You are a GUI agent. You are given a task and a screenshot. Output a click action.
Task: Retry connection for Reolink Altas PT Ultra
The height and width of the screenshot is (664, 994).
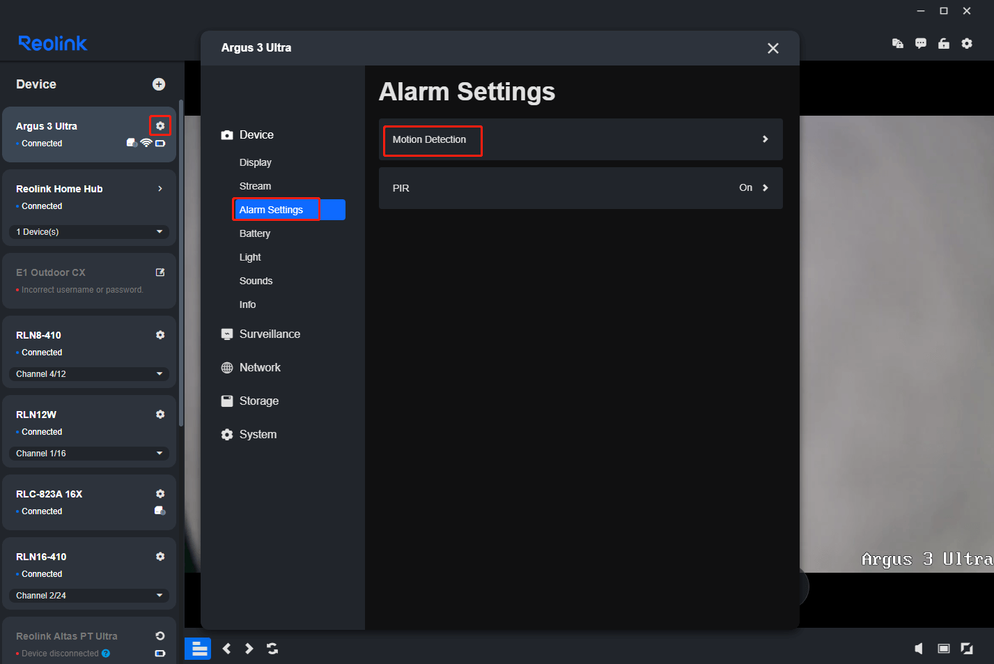point(160,636)
